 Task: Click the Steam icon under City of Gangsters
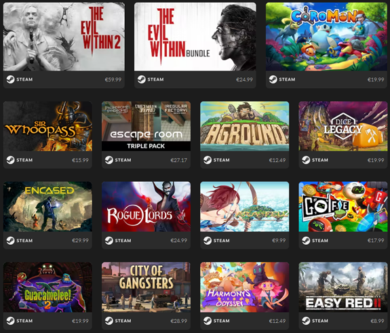109,321
